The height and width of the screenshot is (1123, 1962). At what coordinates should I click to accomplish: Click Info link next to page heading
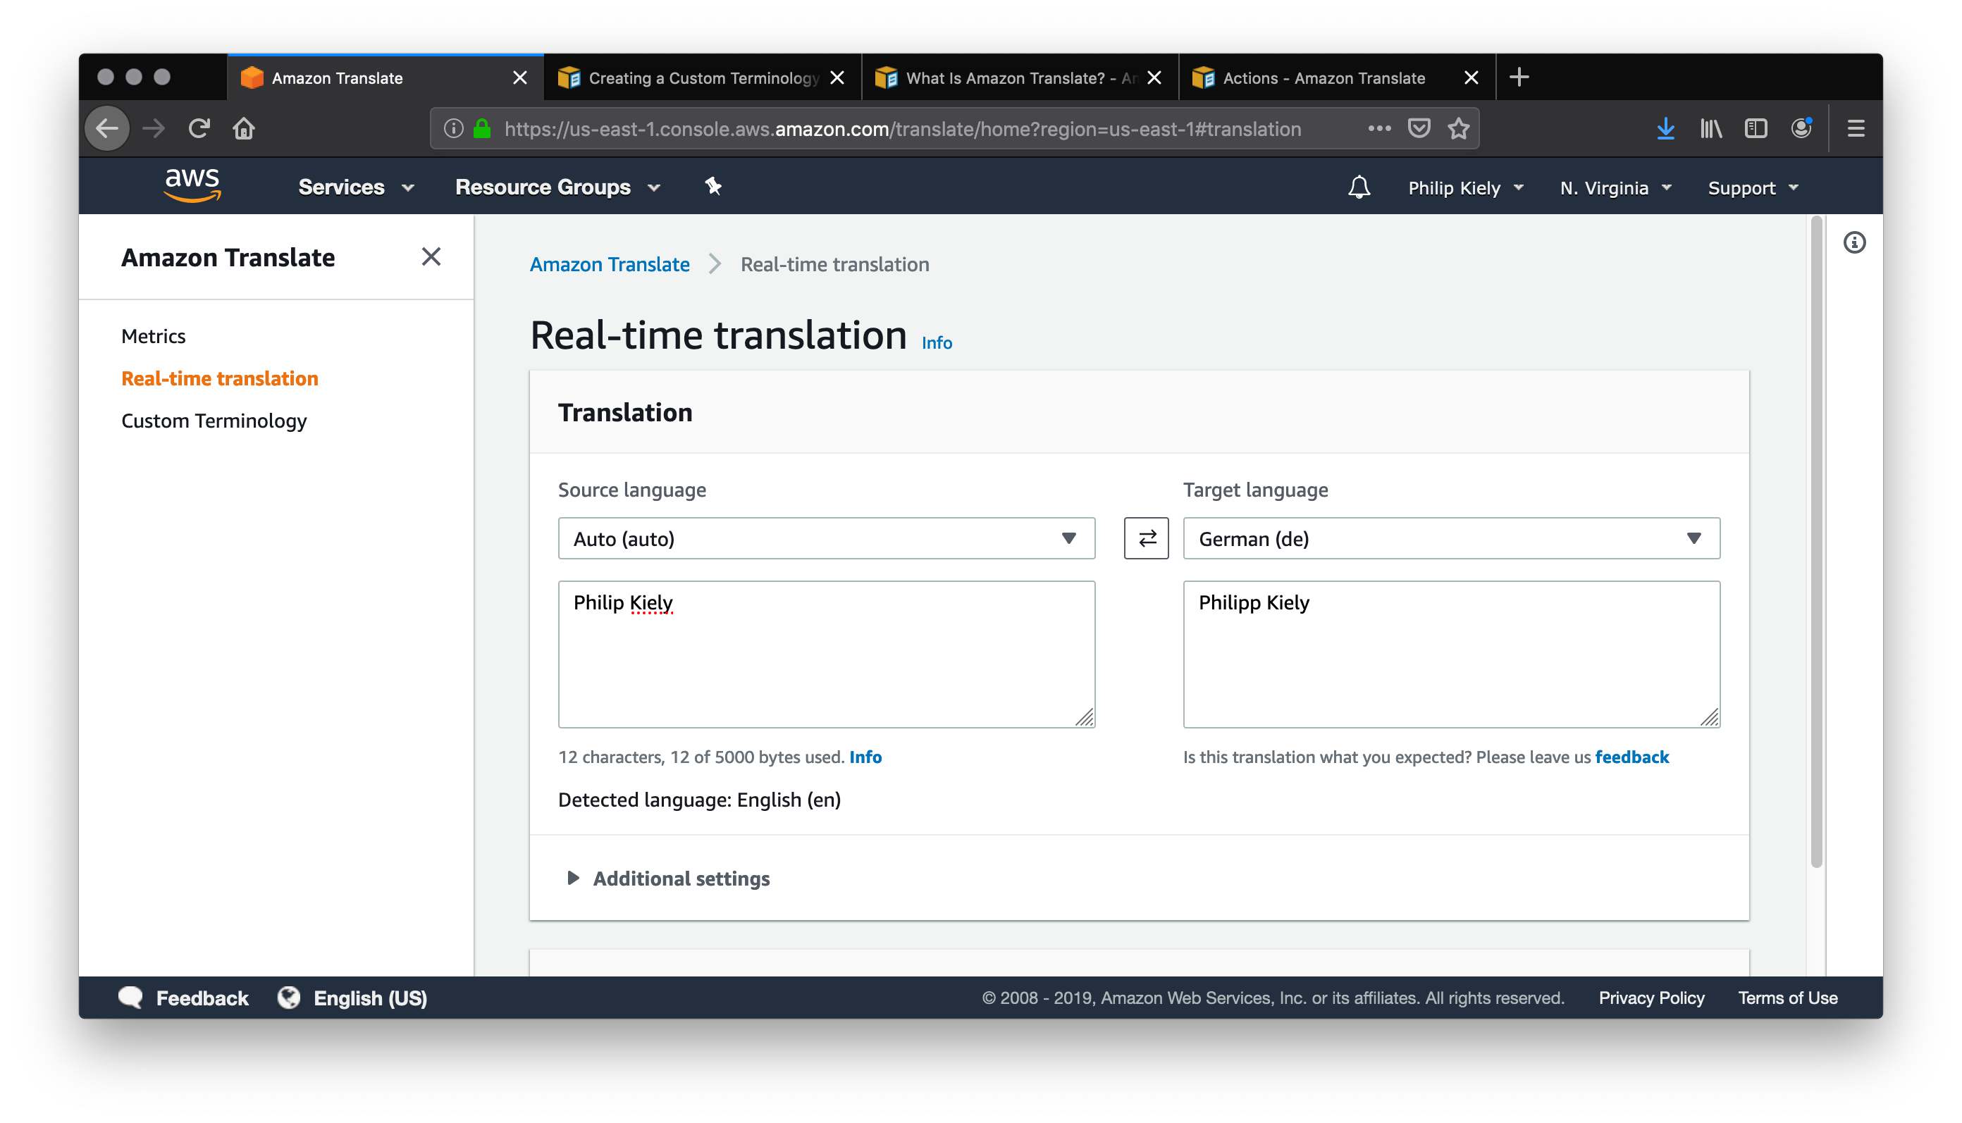point(937,342)
